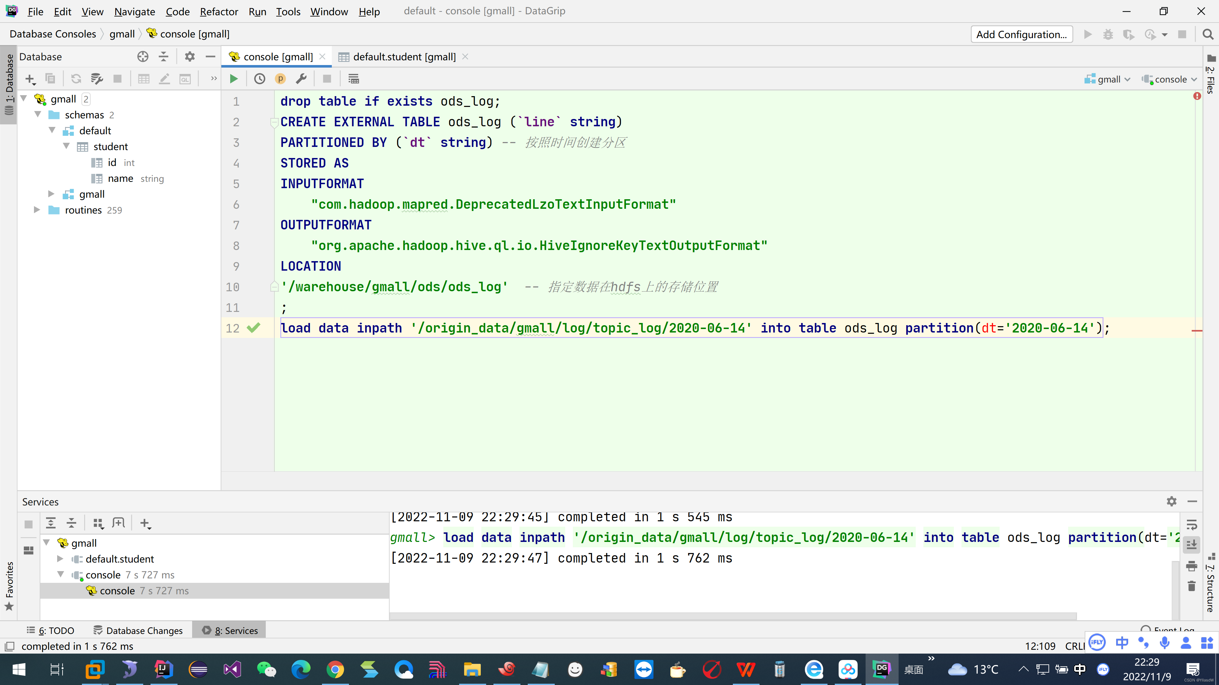This screenshot has width=1219, height=685.
Task: Click the plus icon to add data source
Action: 30,79
